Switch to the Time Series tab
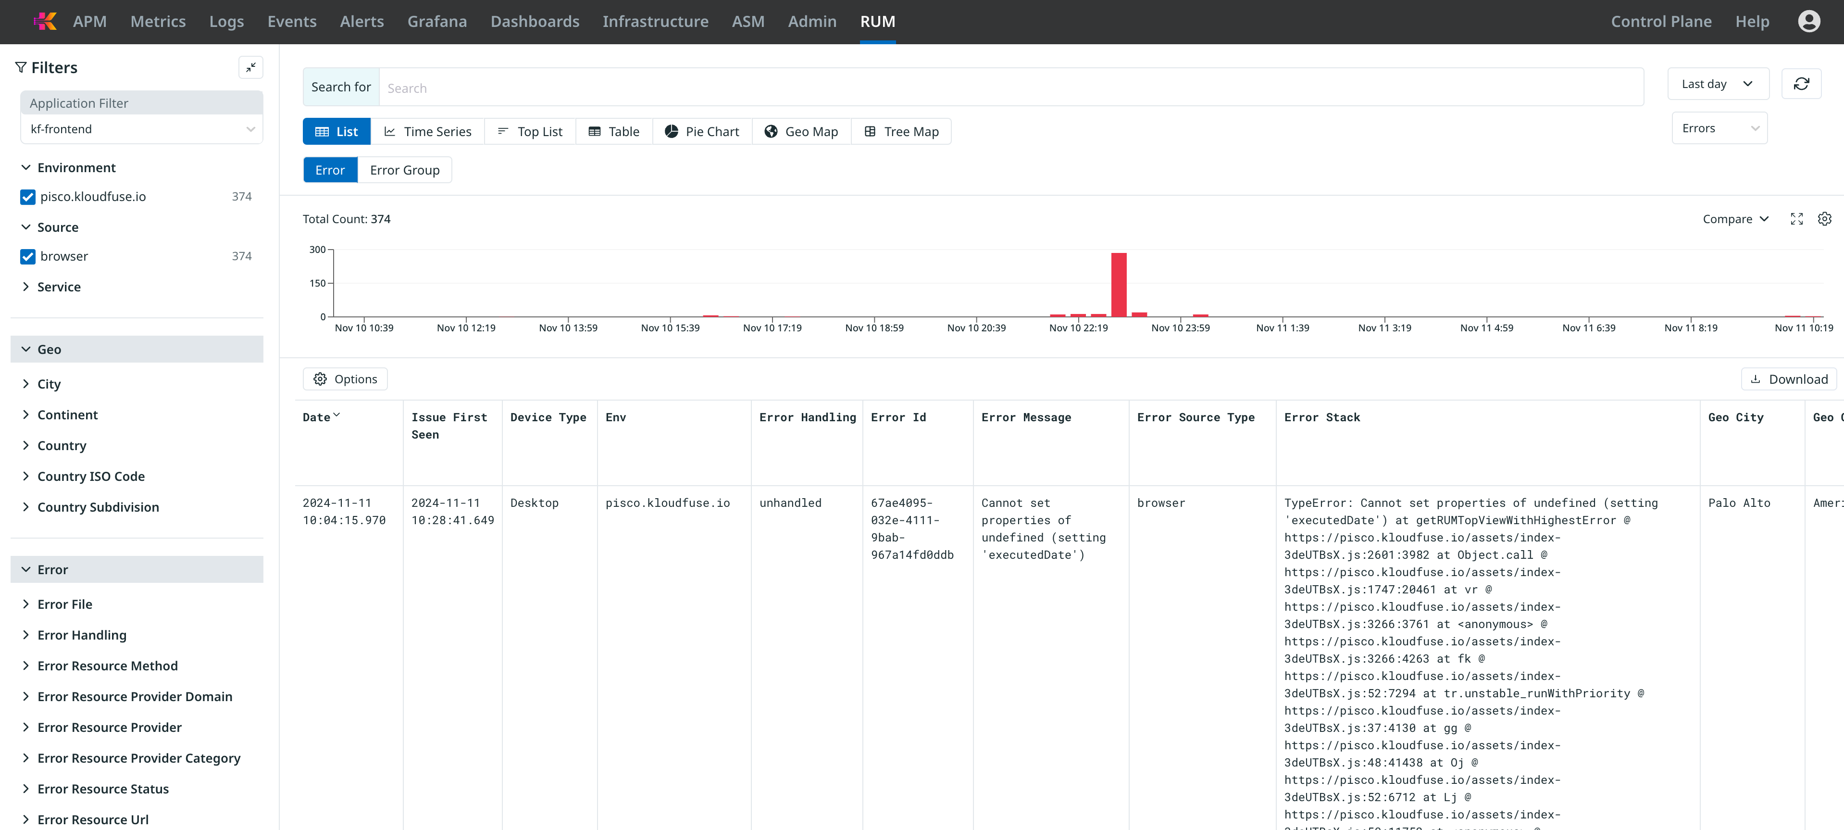The image size is (1844, 830). 427,132
